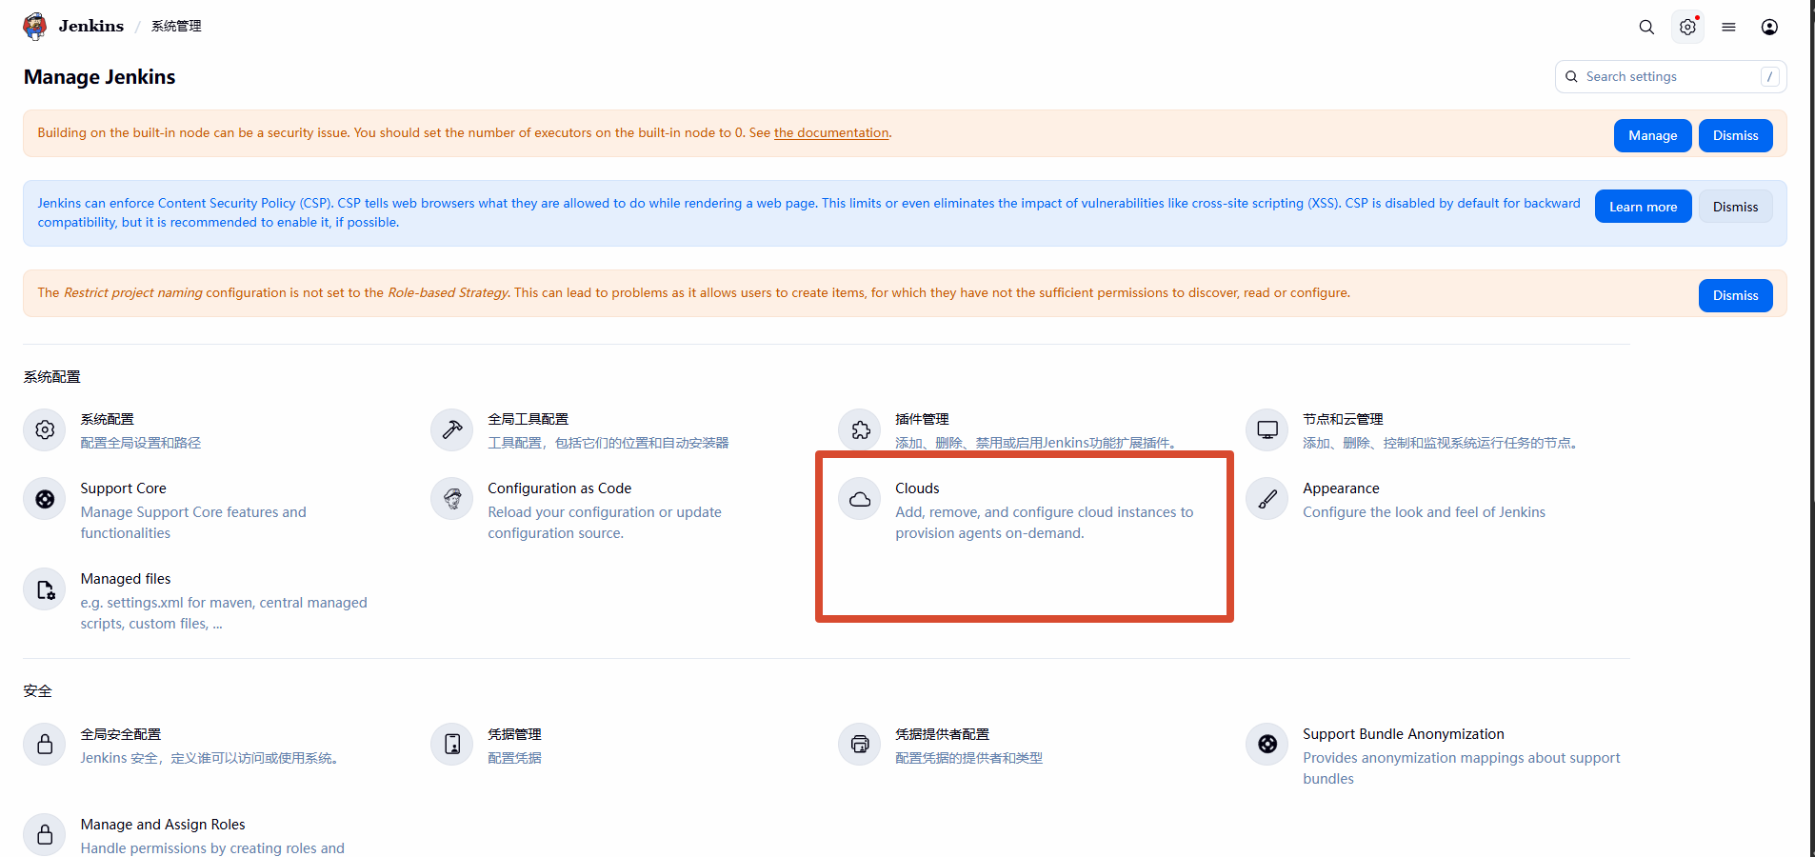Open Manage and Assign Roles title link
This screenshot has height=857, width=1815.
(163, 825)
